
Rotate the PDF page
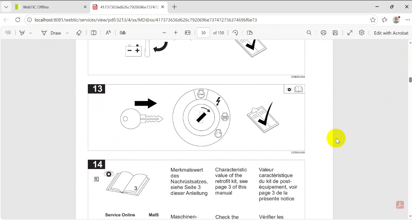coord(235,33)
